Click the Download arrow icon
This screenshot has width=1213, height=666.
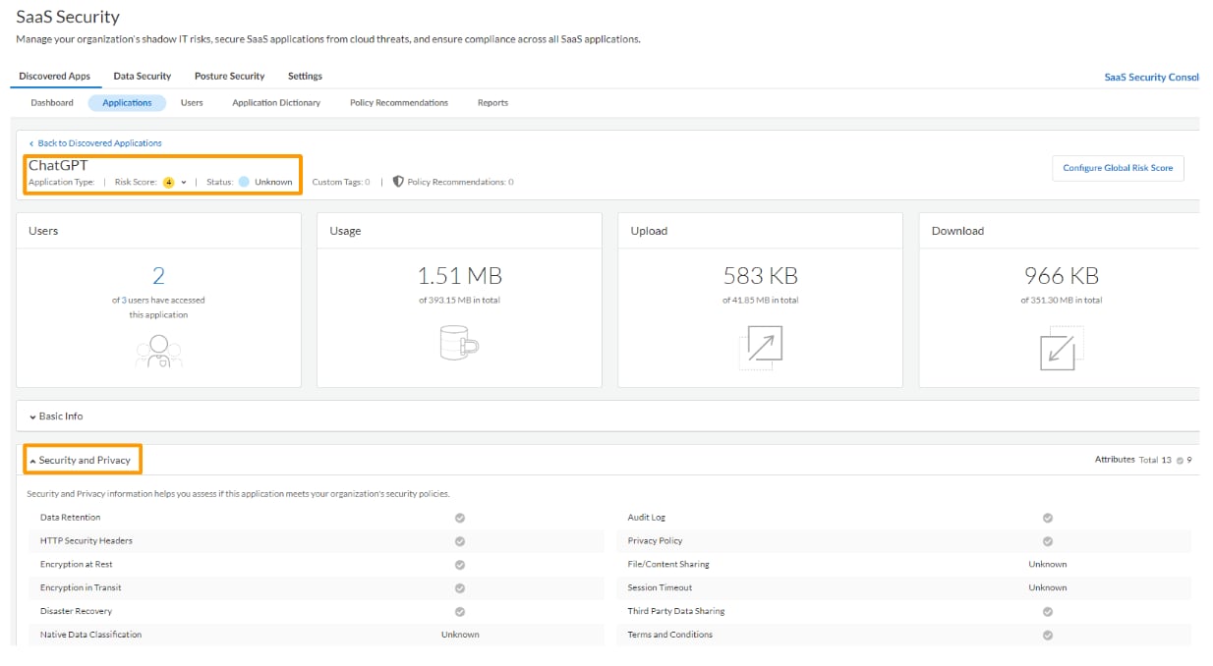pyautogui.click(x=1061, y=348)
